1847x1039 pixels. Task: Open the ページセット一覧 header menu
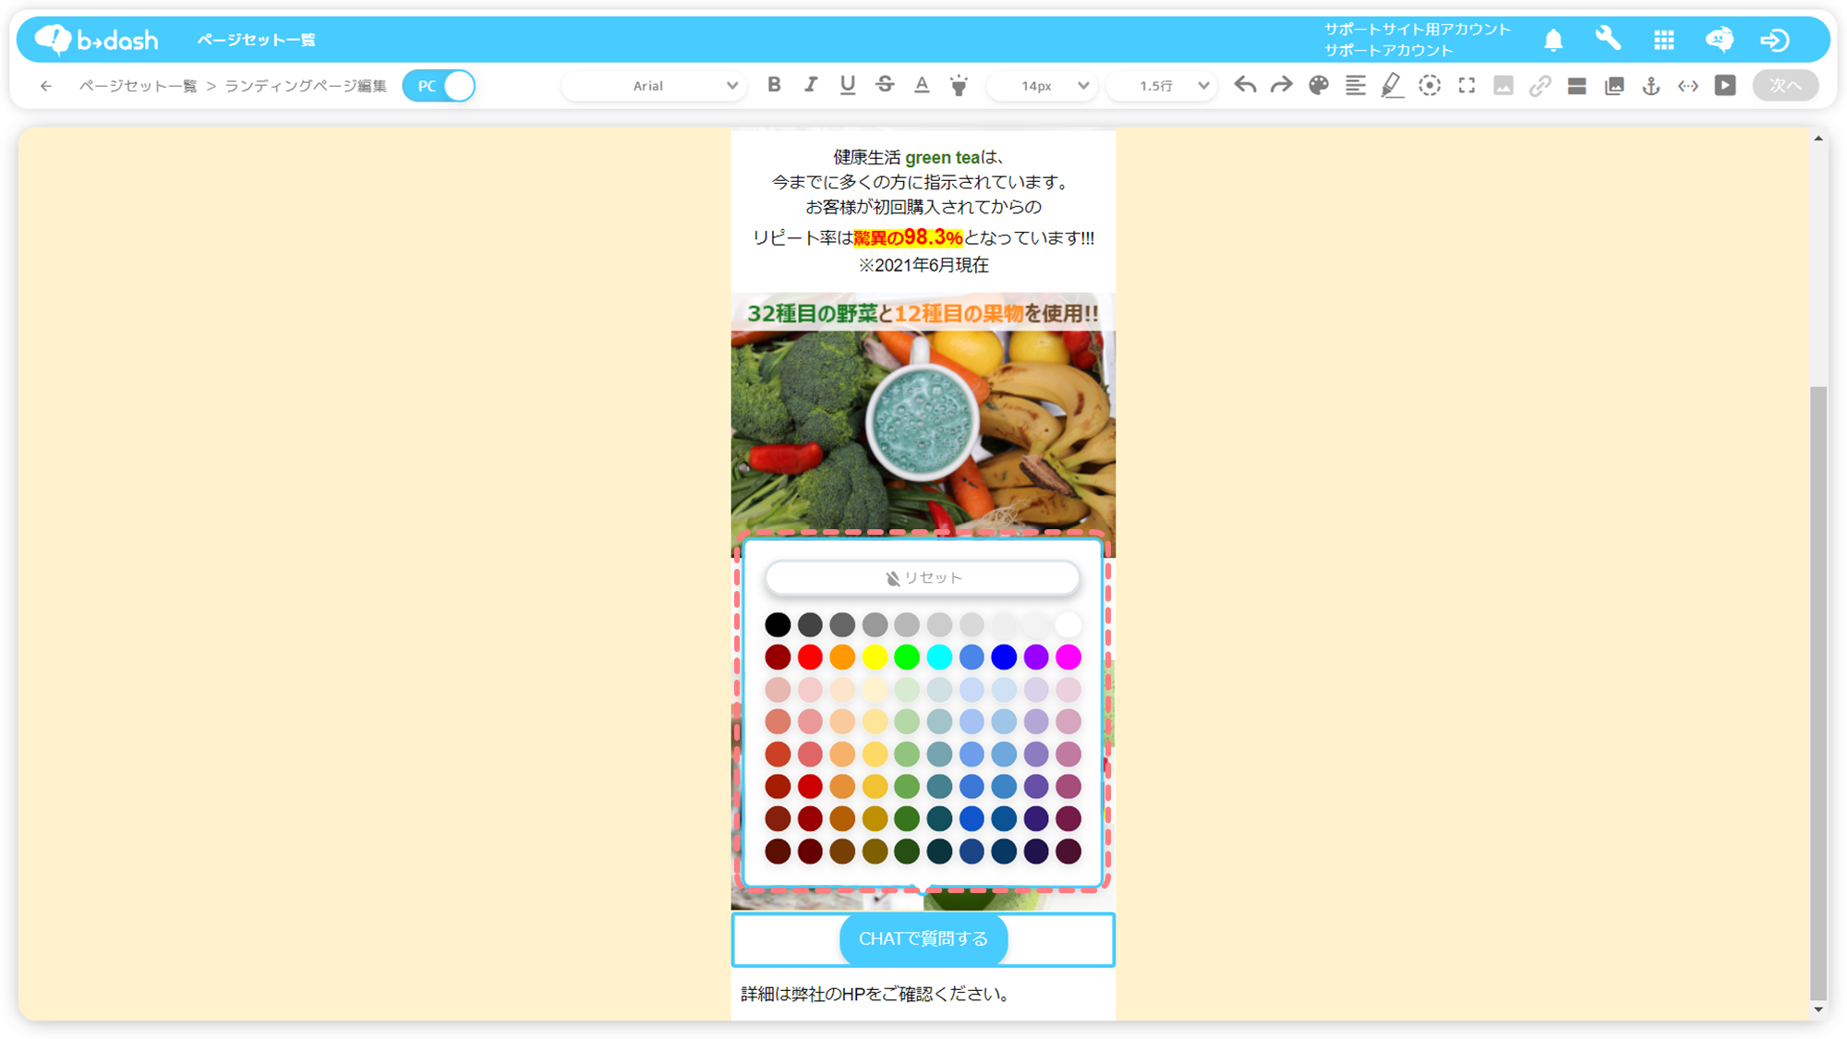257,40
